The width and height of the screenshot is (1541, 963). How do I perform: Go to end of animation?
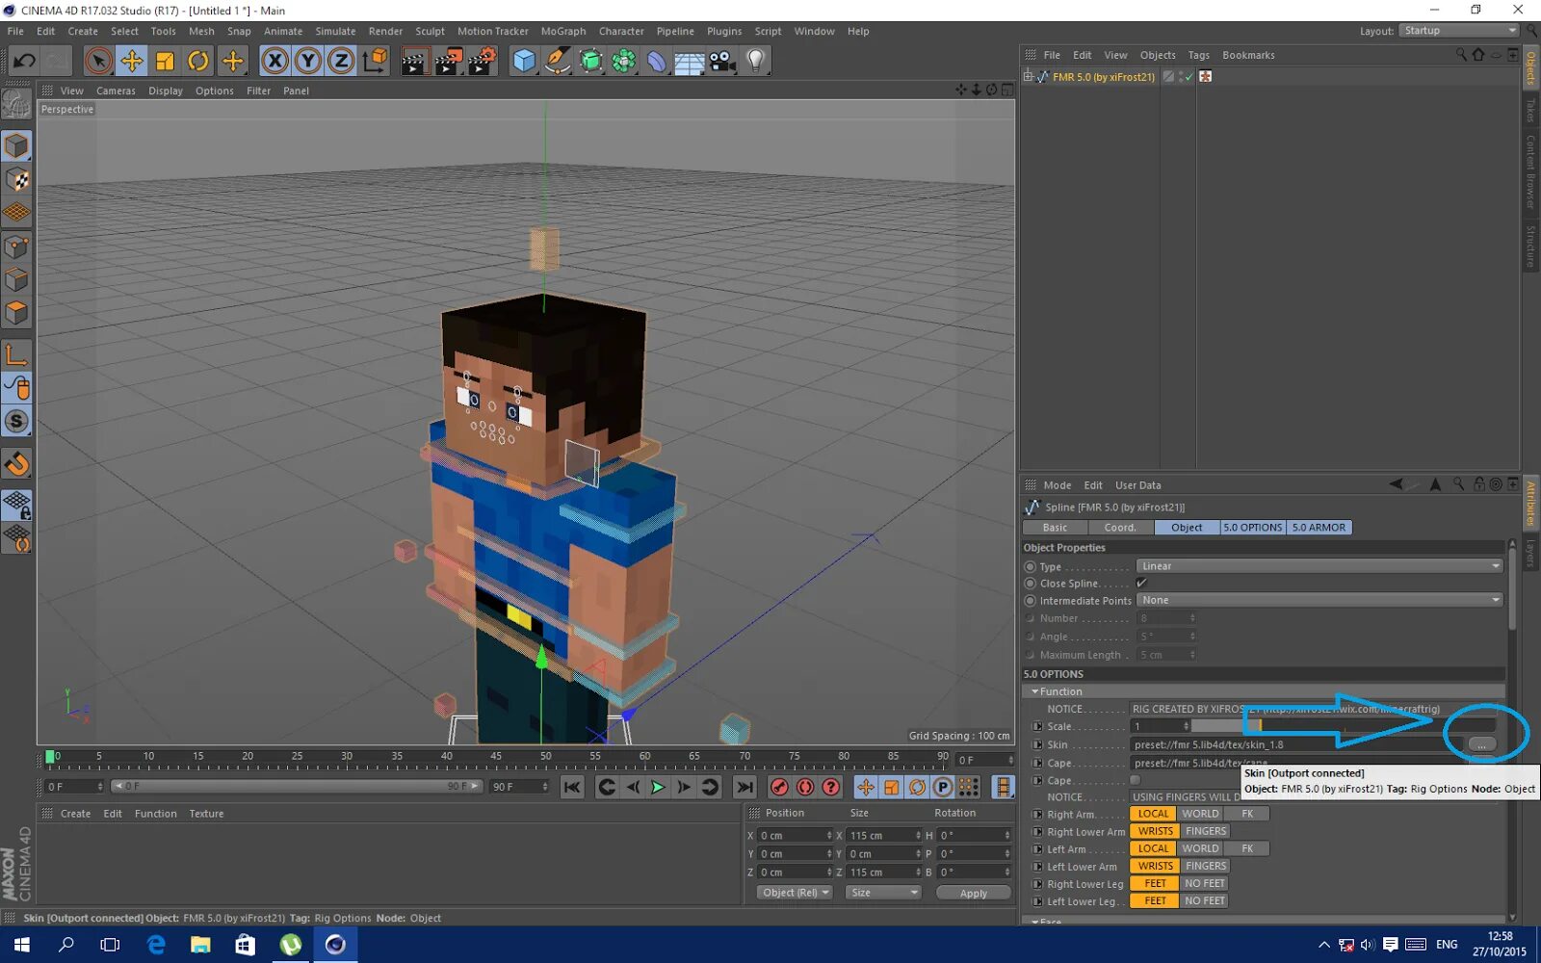pos(745,787)
